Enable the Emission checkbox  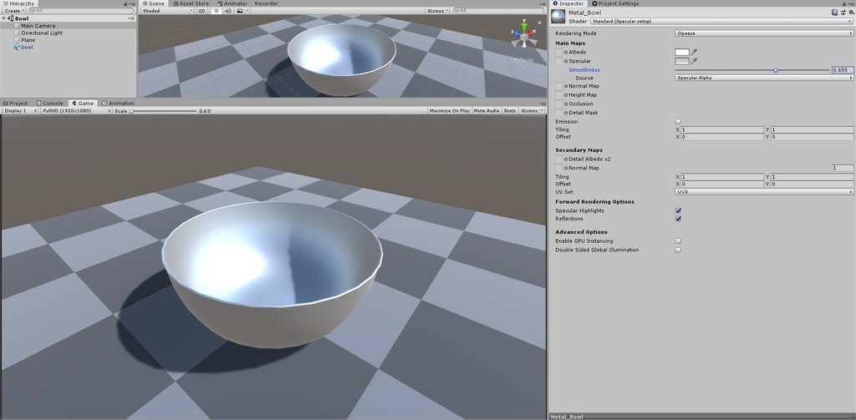point(678,122)
